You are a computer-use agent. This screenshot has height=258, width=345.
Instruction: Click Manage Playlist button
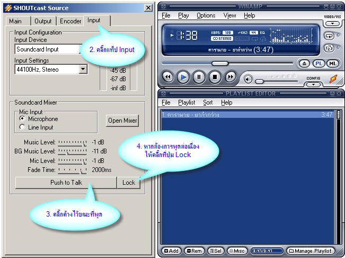click(x=310, y=251)
